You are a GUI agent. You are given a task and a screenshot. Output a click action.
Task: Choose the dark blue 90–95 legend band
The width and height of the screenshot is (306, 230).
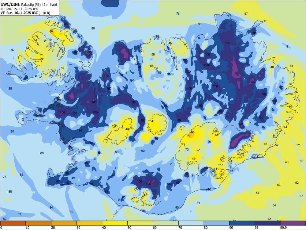242,223
